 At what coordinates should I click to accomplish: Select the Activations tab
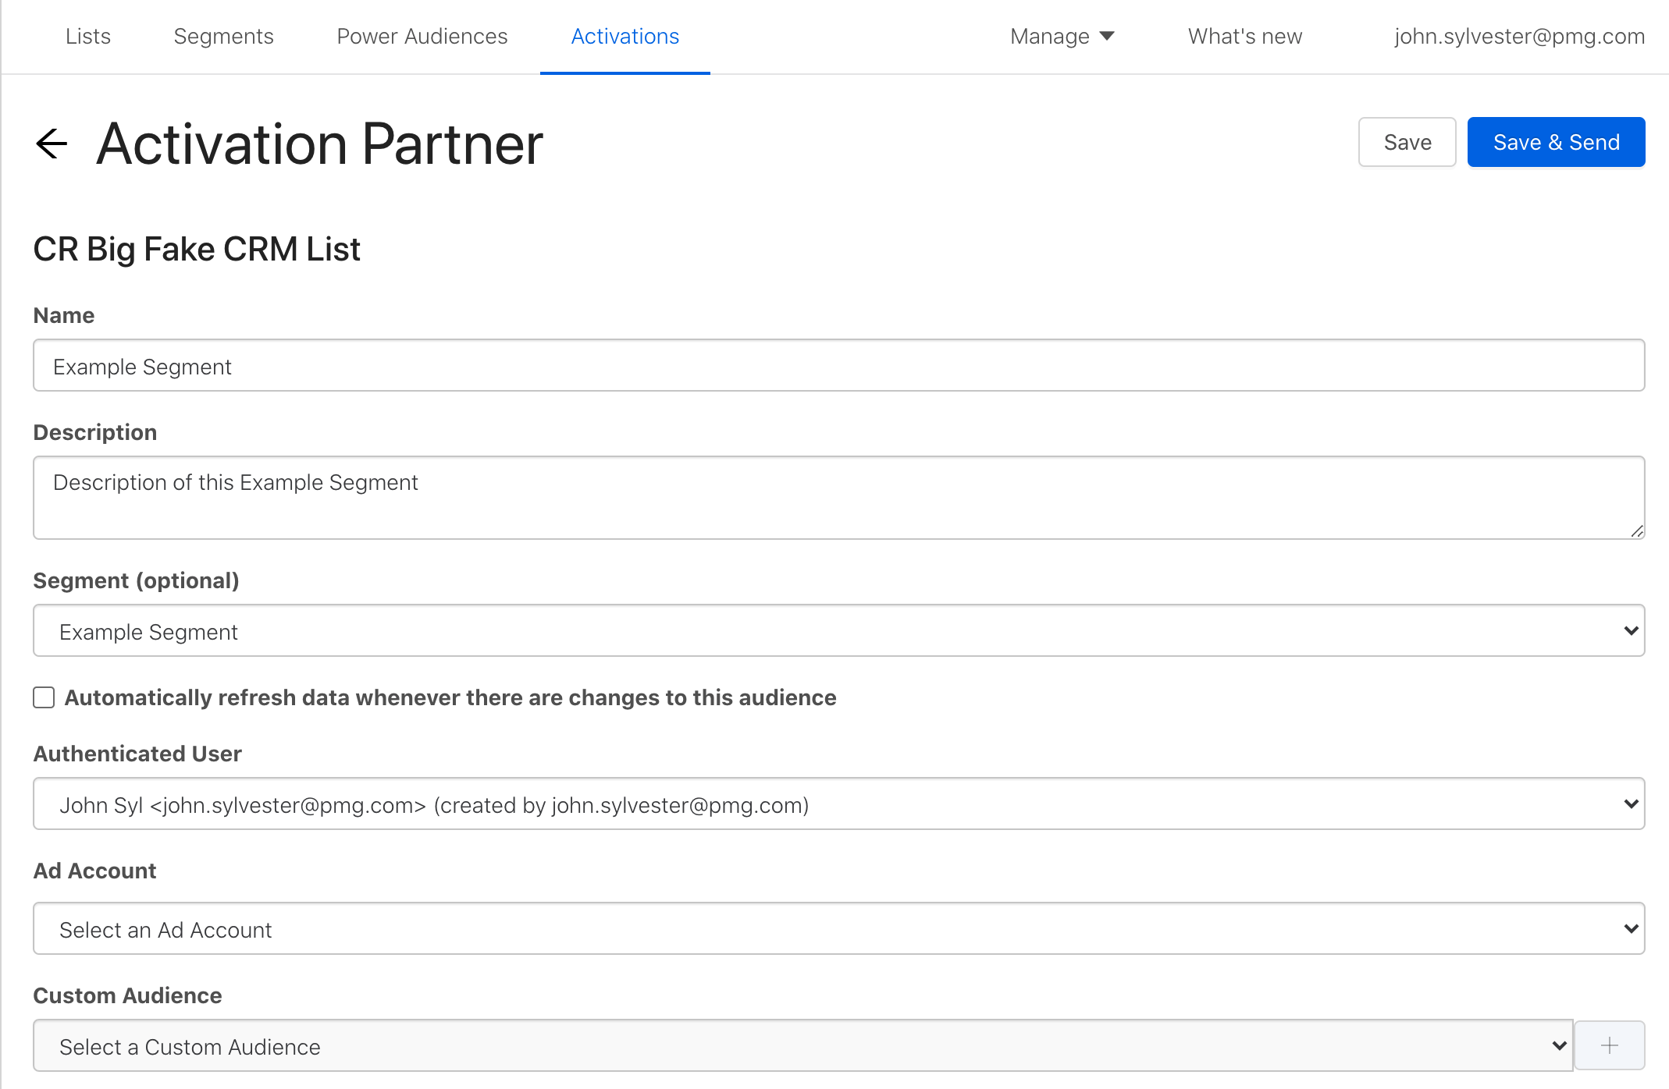click(x=625, y=36)
